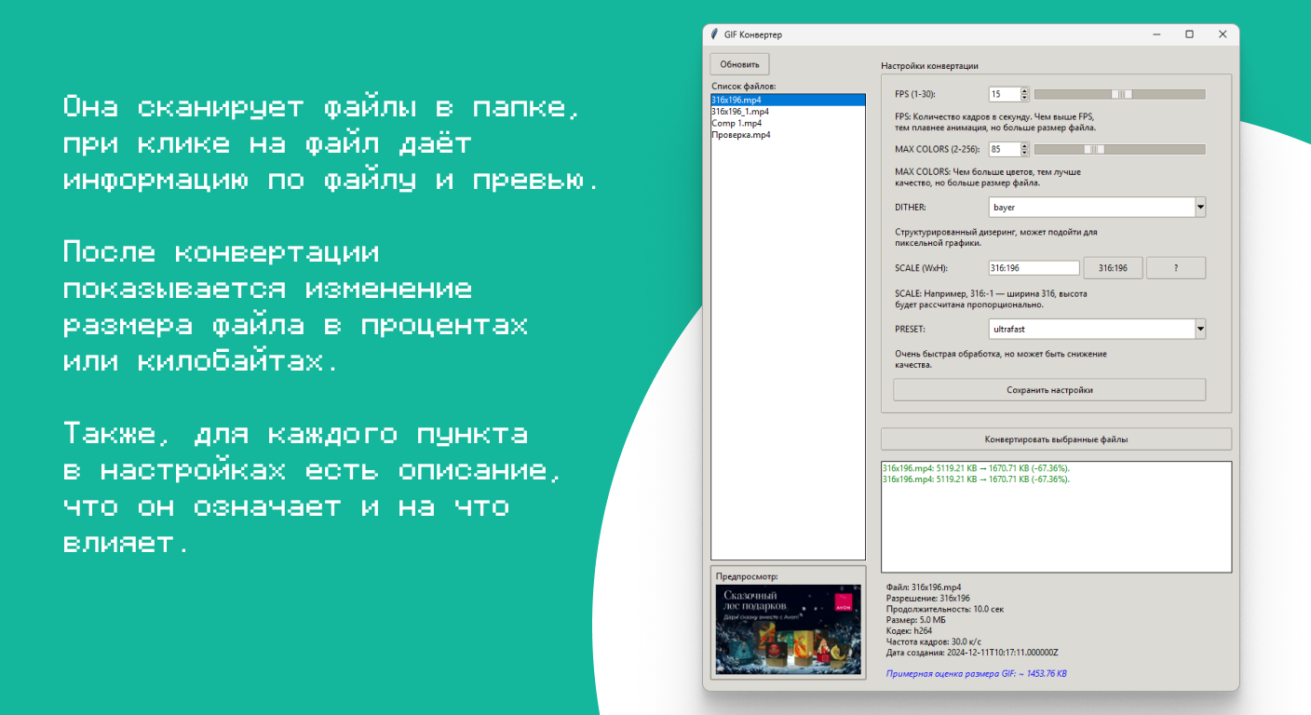Decrease FPS with the spinbox down arrow
The image size is (1311, 715).
click(x=1025, y=98)
